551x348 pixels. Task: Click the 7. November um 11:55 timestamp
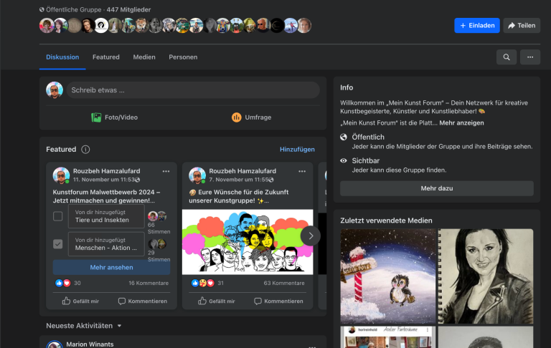[239, 180]
